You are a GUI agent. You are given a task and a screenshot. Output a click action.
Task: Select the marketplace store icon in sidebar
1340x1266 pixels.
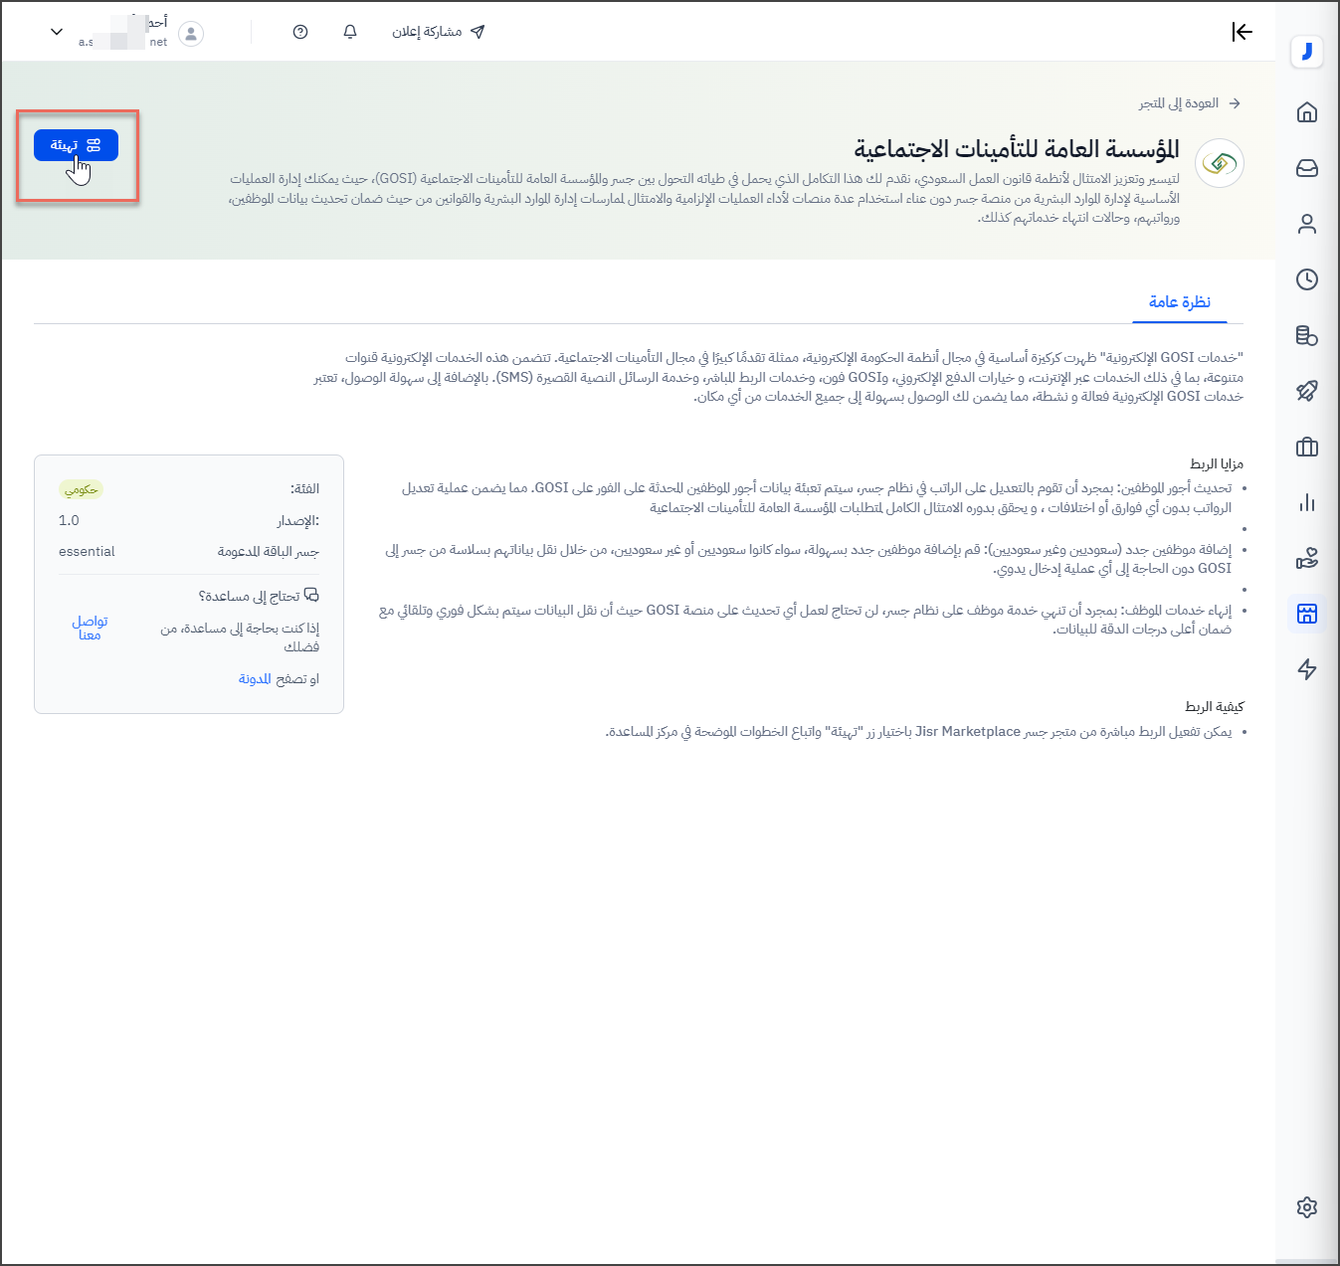coord(1306,614)
